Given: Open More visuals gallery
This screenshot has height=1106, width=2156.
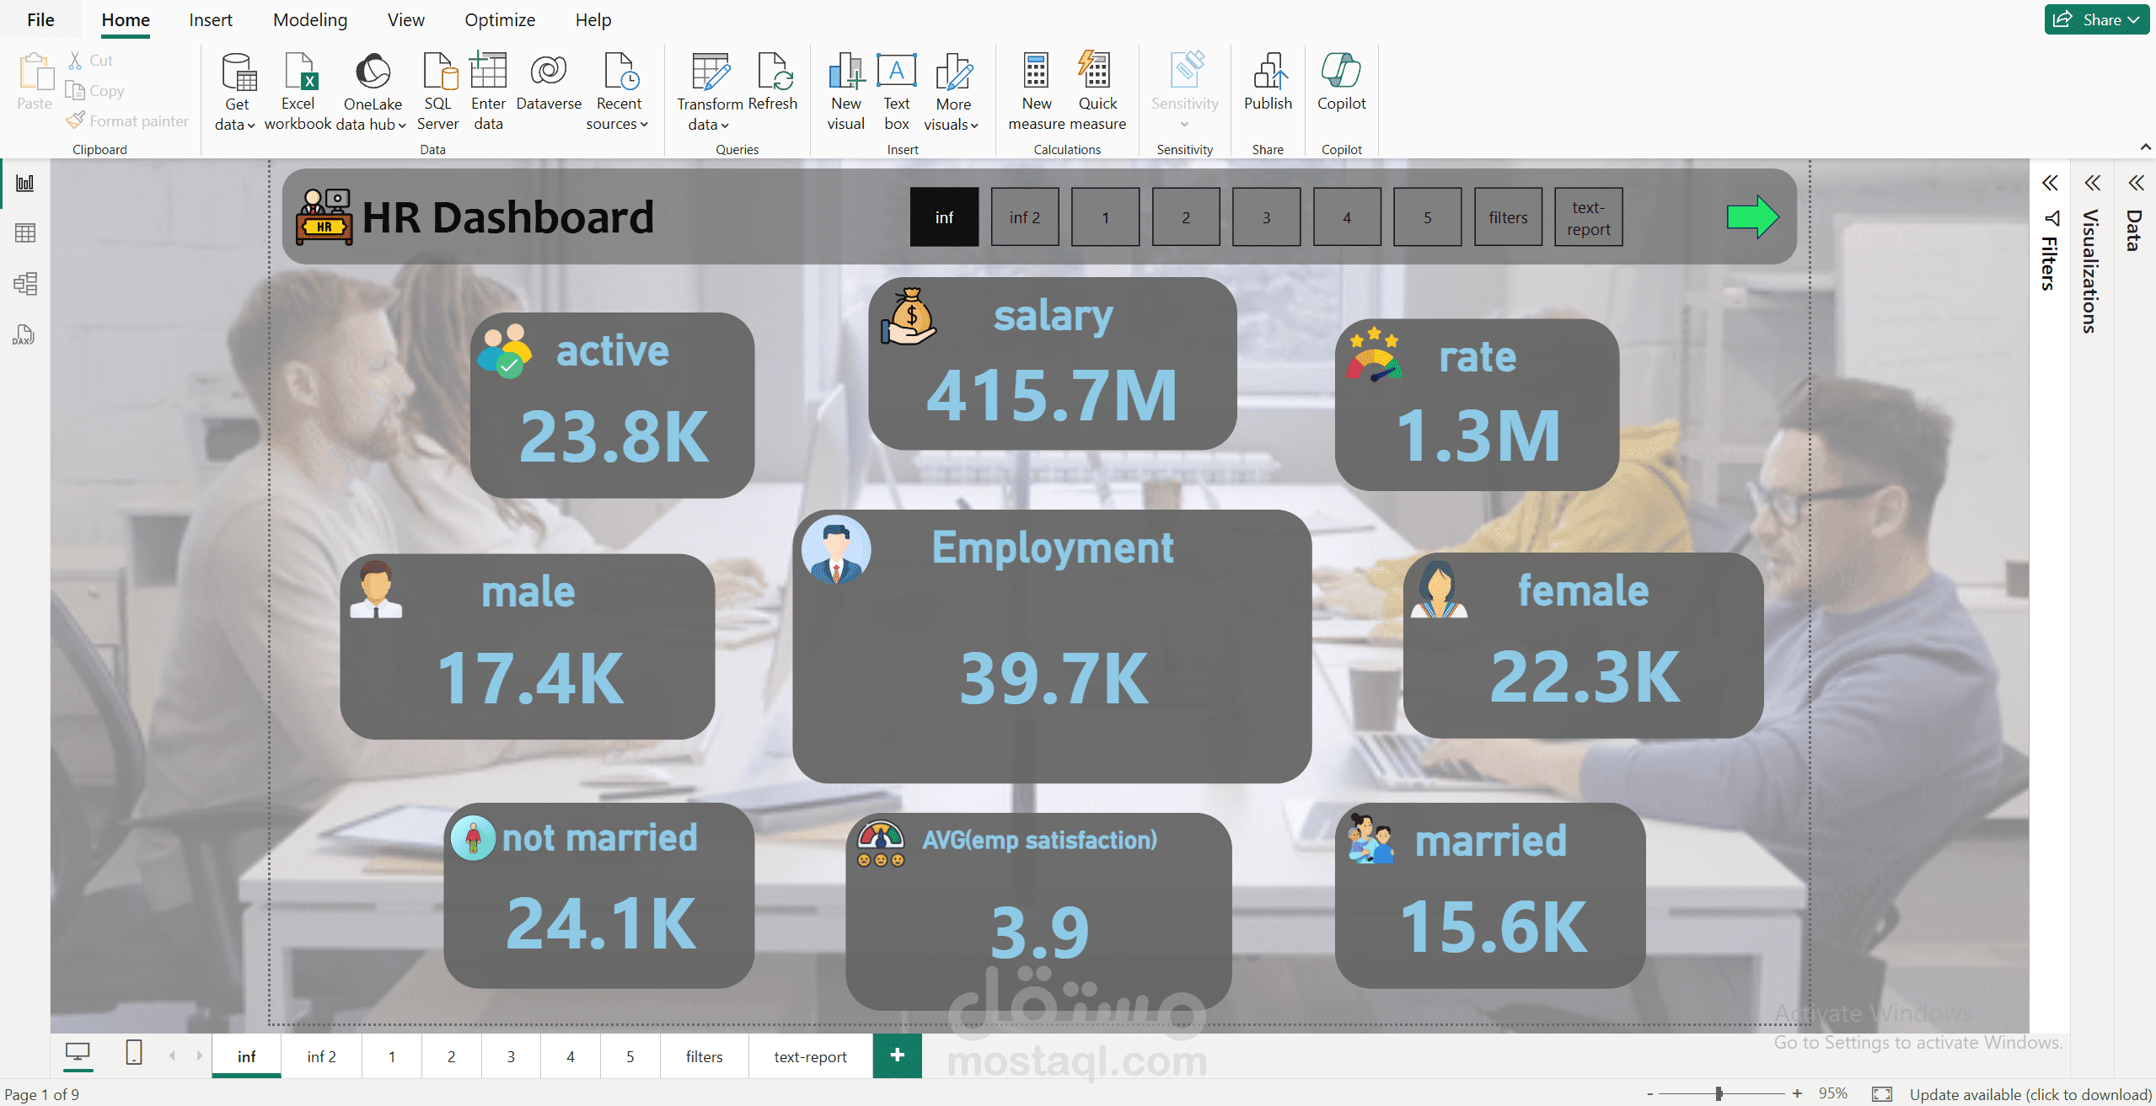Looking at the screenshot, I should coord(953,91).
